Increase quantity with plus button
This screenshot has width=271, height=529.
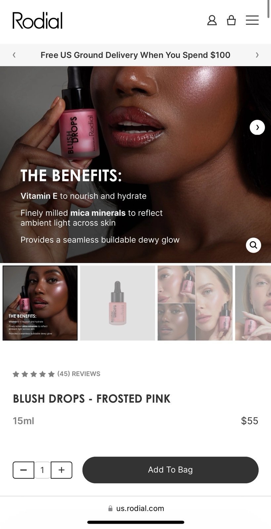point(62,470)
